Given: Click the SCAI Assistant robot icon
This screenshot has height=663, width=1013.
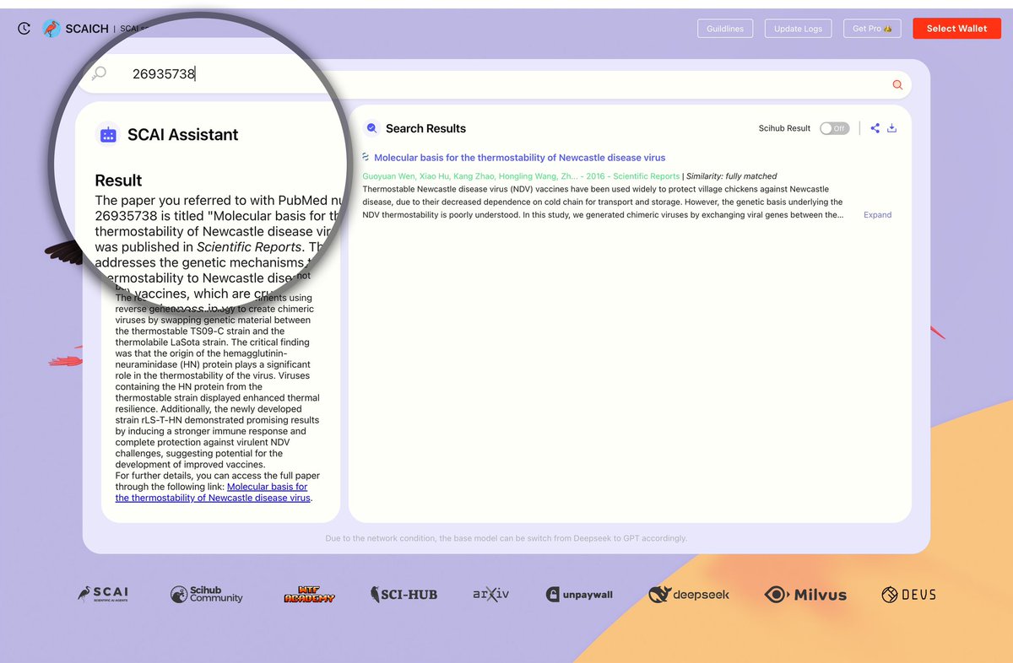Looking at the screenshot, I should [x=108, y=134].
